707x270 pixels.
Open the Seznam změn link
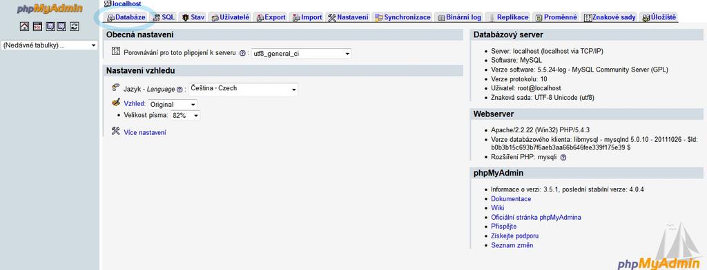512,245
